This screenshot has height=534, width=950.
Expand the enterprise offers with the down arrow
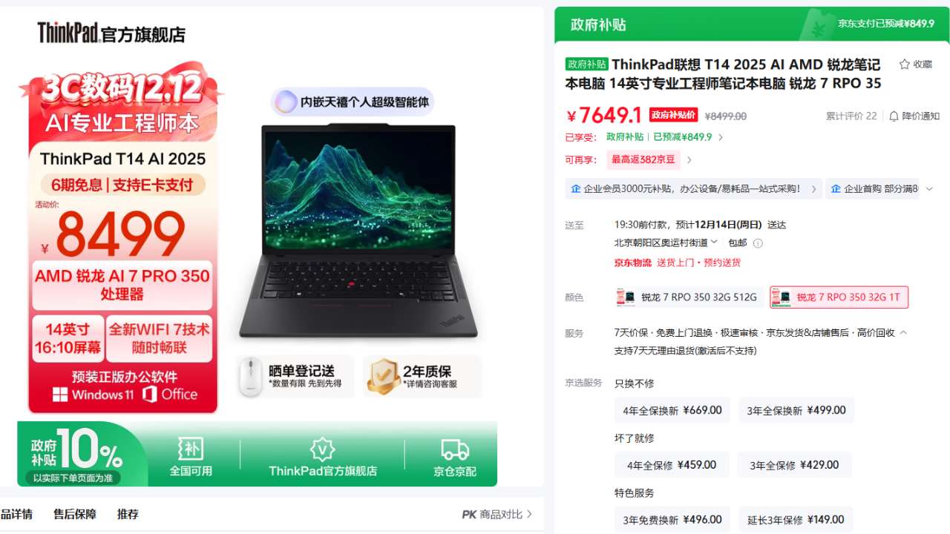[x=929, y=189]
